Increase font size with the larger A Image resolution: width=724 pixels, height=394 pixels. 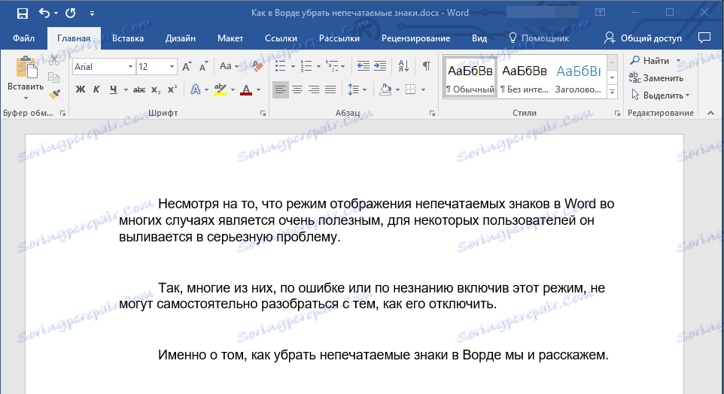pos(187,67)
